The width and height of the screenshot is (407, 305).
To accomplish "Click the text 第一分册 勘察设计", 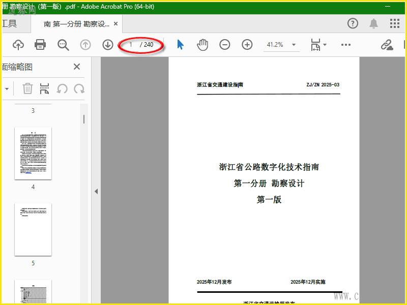I will click(269, 184).
